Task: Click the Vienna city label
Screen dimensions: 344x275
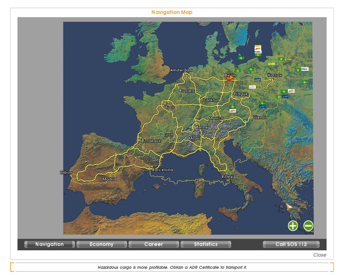Action: pos(260,117)
